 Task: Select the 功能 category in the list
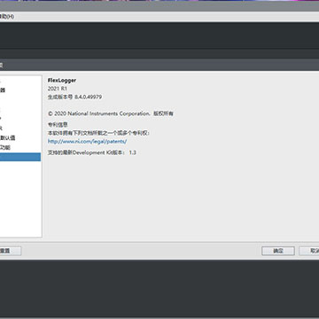(5, 147)
